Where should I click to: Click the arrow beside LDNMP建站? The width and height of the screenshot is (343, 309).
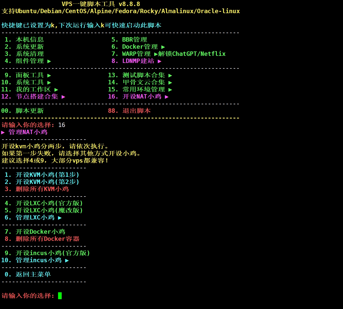point(159,61)
